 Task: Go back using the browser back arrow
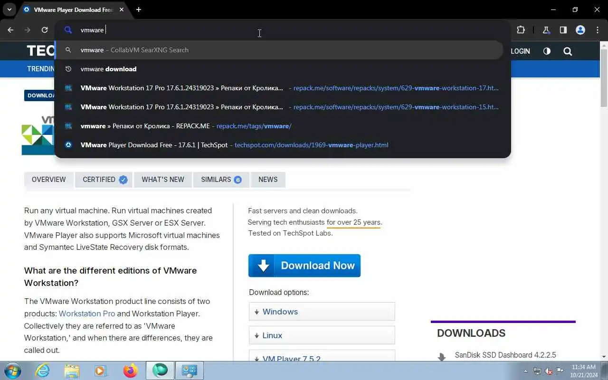pos(10,30)
